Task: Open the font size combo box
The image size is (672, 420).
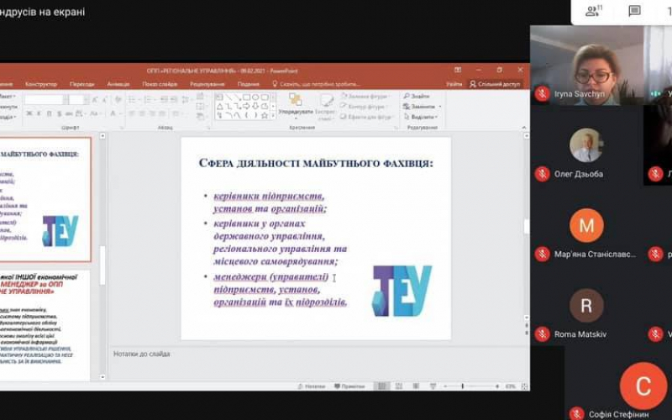Action: tap(79, 99)
